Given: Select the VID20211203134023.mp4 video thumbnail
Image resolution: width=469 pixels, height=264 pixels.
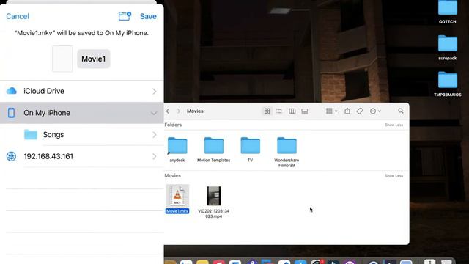Looking at the screenshot, I should click(213, 196).
